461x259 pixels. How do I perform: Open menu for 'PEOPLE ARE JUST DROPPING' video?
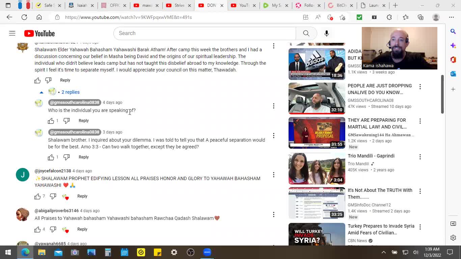click(420, 87)
